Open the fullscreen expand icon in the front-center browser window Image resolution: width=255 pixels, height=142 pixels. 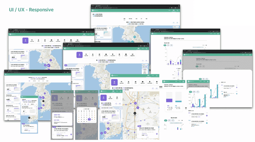(146, 61)
